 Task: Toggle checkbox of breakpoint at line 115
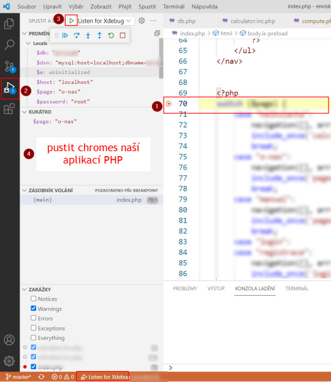tap(34, 357)
